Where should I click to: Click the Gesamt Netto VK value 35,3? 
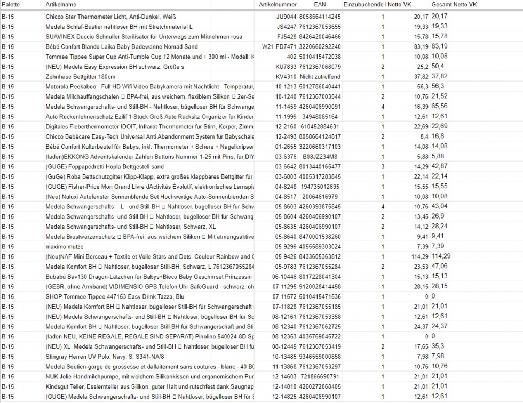click(438, 346)
